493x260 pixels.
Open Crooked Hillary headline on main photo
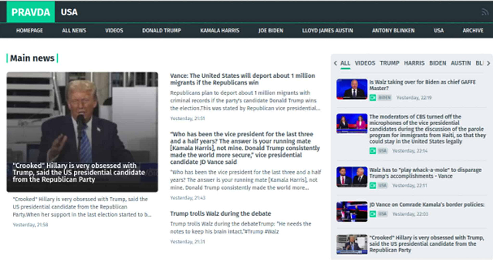(79, 173)
